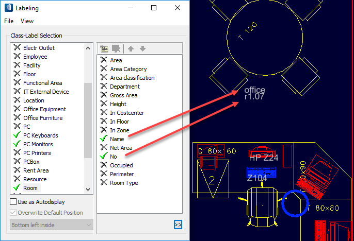Image resolution: width=354 pixels, height=241 pixels.
Task: Click the round T 120 table
Action: tap(265, 37)
